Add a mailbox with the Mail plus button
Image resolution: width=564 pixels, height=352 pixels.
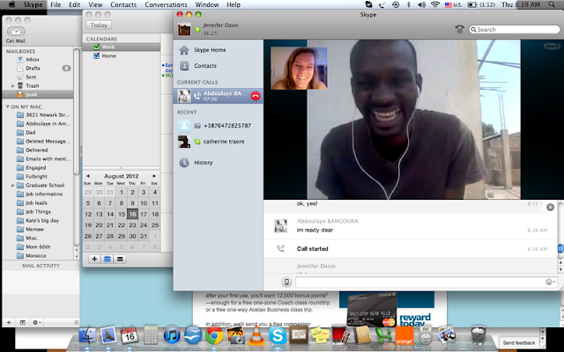point(9,322)
